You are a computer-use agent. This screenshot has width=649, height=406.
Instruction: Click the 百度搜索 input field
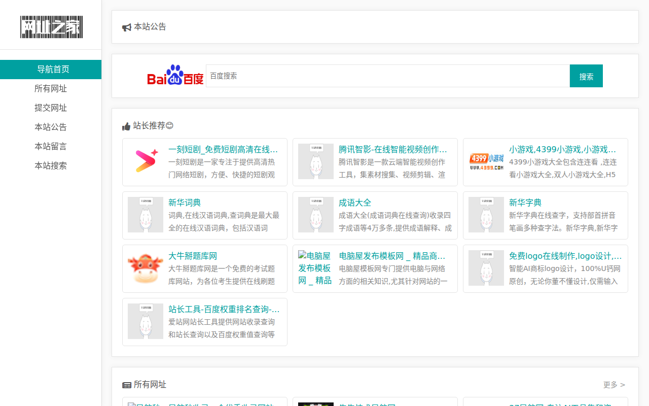coord(388,76)
